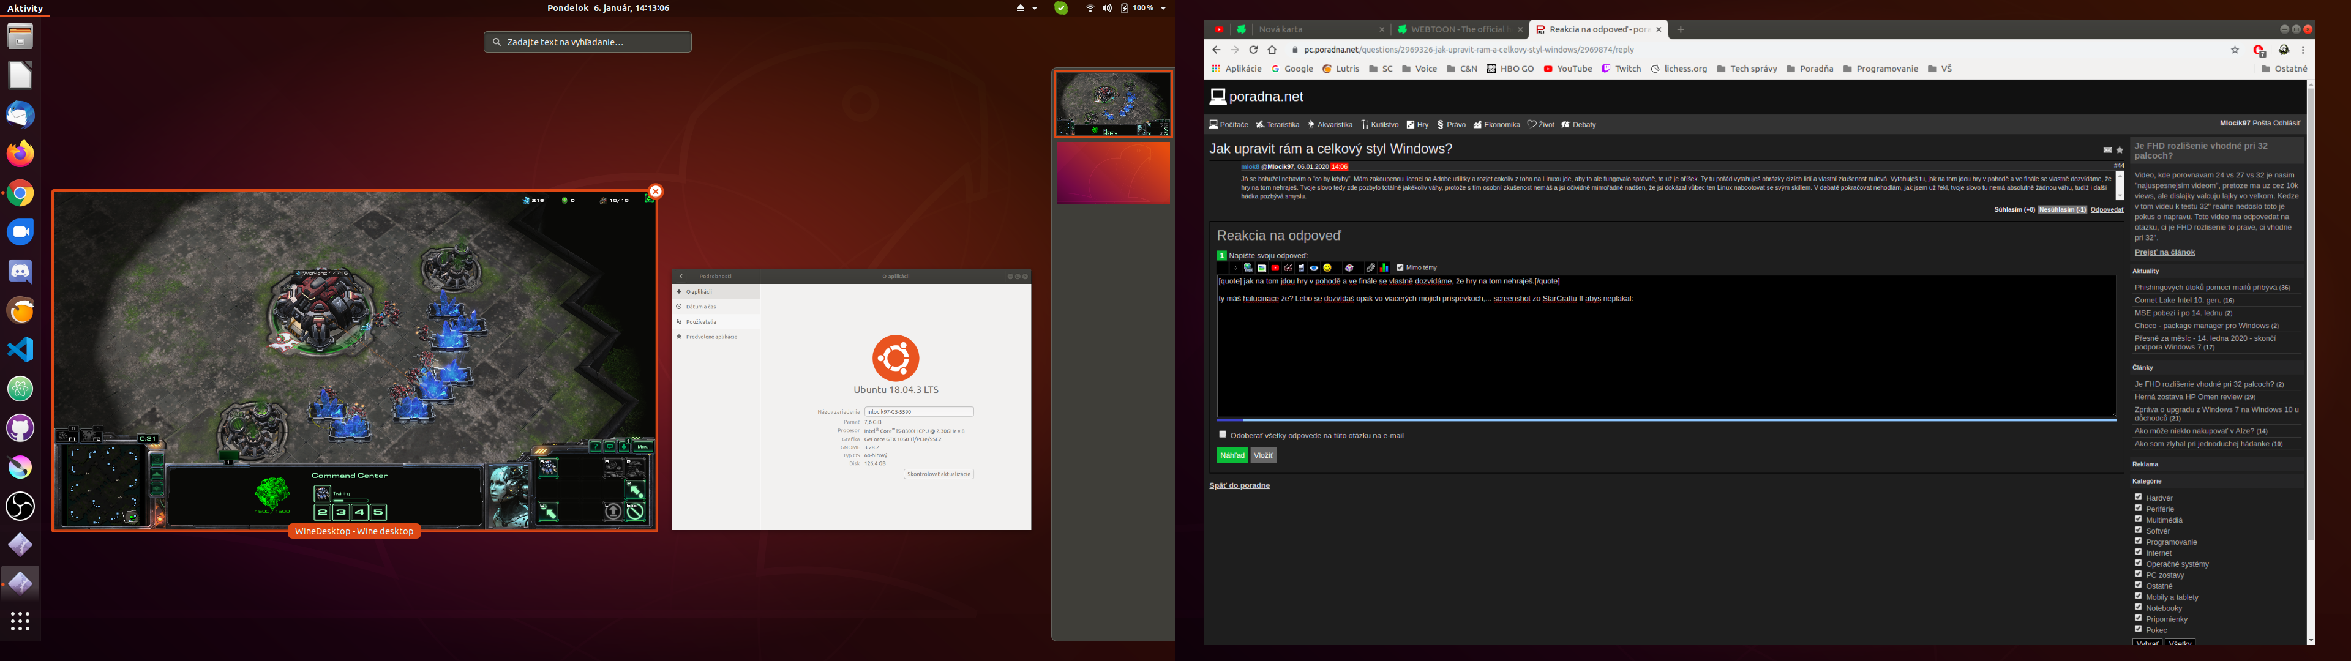Open Visual Studio Code from dock
2351x661 pixels.
point(20,349)
